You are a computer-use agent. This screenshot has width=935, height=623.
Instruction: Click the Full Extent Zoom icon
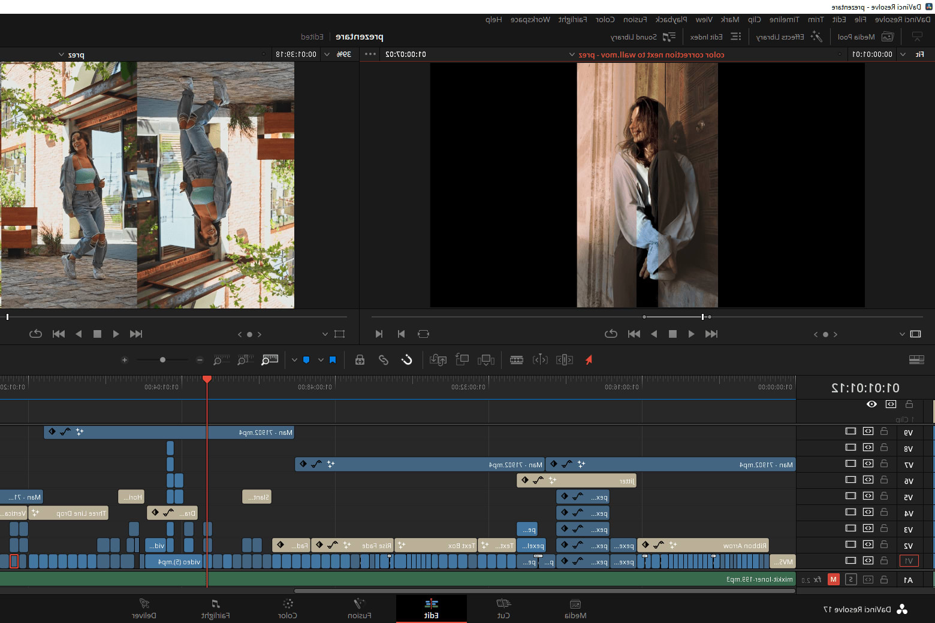[270, 360]
